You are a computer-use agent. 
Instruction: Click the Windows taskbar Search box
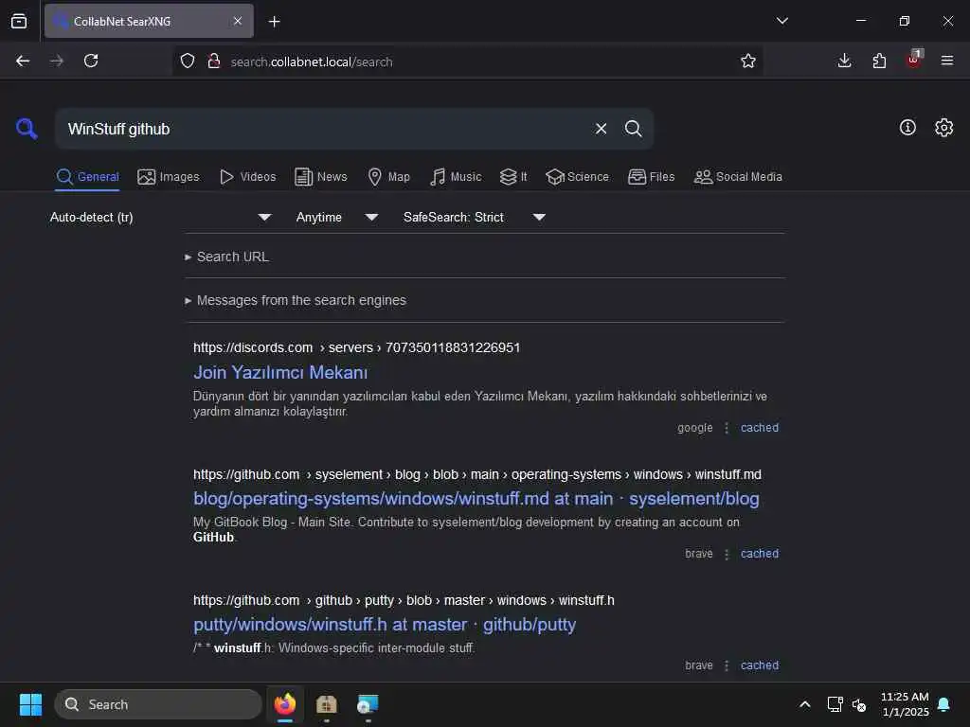click(x=158, y=704)
